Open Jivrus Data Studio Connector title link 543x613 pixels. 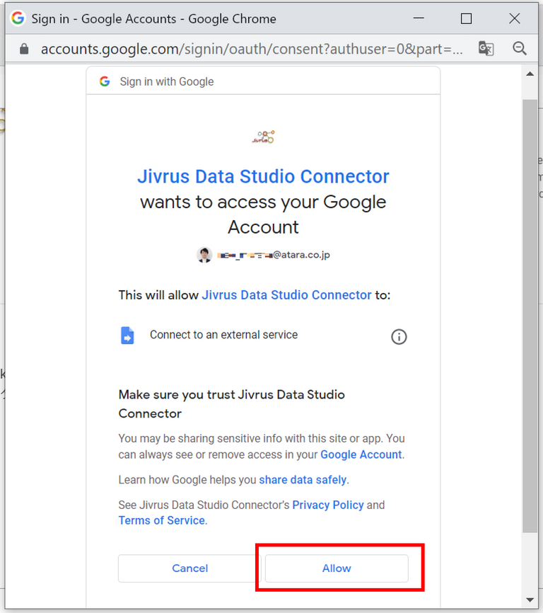tap(263, 176)
